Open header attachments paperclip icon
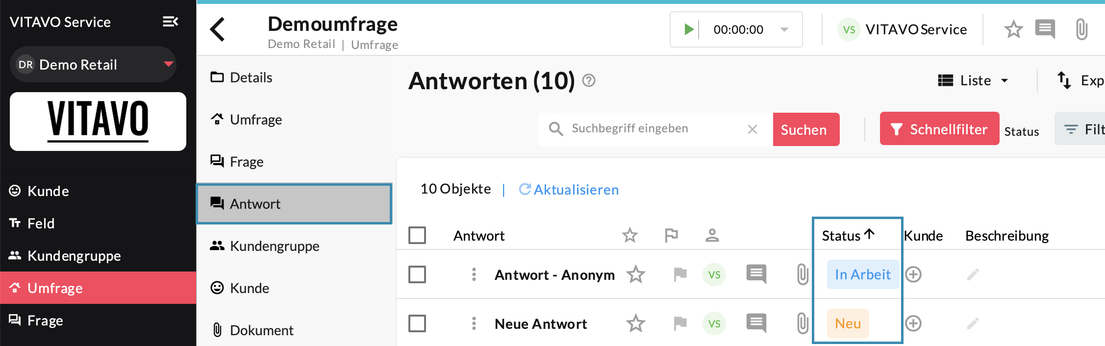The width and height of the screenshot is (1105, 346). [1081, 29]
